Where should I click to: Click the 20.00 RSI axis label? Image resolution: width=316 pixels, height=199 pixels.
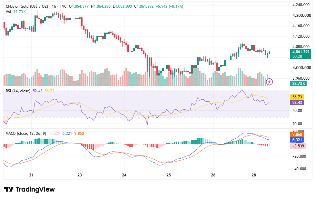click(297, 124)
